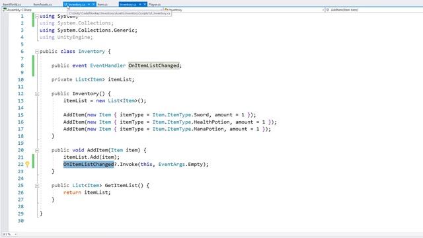
Task: Switch to the Player.cs tab
Action: pos(155,5)
